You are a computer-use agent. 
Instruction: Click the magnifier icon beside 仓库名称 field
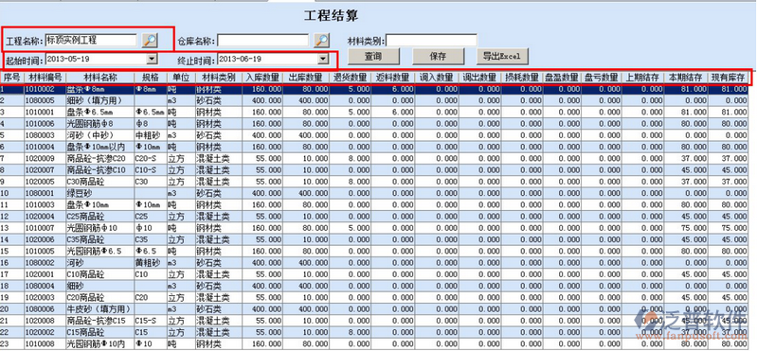tap(321, 41)
